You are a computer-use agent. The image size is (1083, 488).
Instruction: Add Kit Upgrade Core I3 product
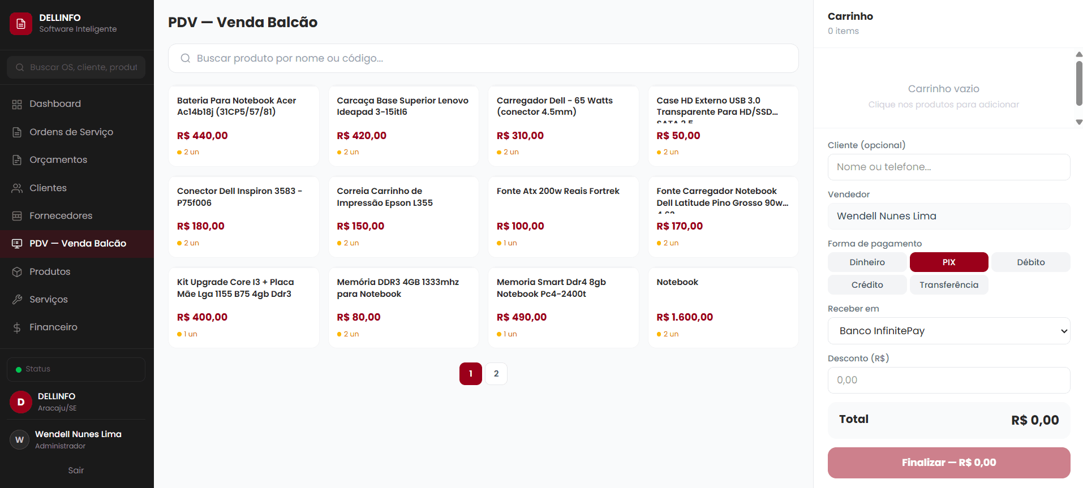coord(244,308)
